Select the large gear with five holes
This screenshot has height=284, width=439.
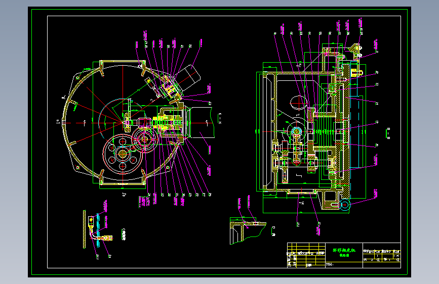pyautogui.click(x=123, y=154)
